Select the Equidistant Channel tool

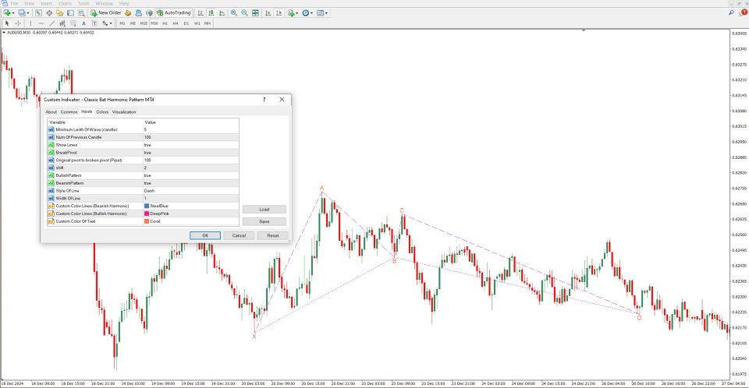click(62, 23)
